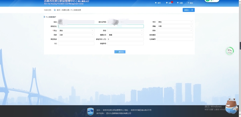
Task: Click the 30% green circular speed widget
Action: click(x=230, y=51)
